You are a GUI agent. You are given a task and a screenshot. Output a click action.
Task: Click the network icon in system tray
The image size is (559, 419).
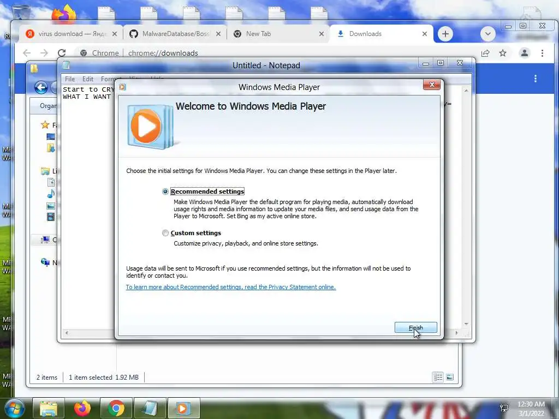click(x=504, y=408)
